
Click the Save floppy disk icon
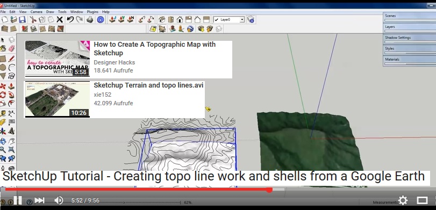pos(23,20)
